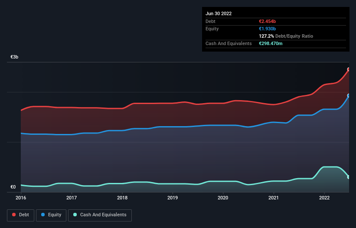Click the €0 y-axis label
The image size is (356, 228).
pyautogui.click(x=13, y=187)
